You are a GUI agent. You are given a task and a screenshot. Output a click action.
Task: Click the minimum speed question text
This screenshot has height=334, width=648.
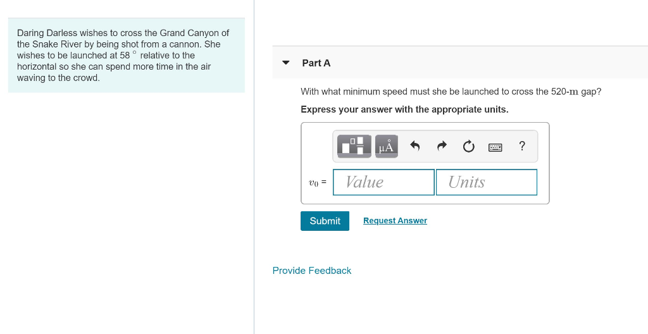pos(451,91)
